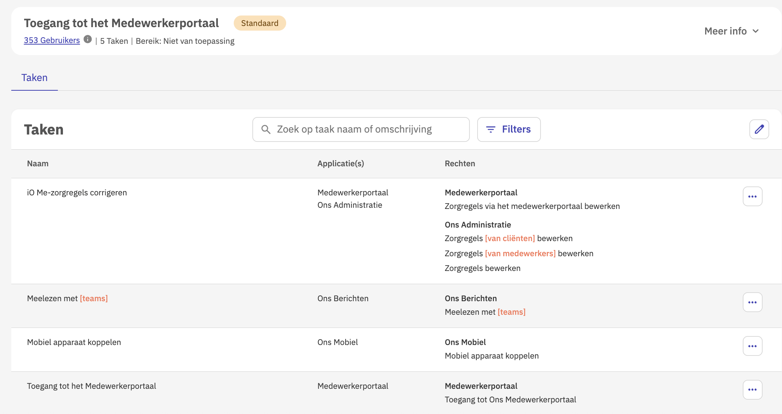Click the info icon beside 353 Gebruikers
The image size is (782, 414).
[88, 39]
